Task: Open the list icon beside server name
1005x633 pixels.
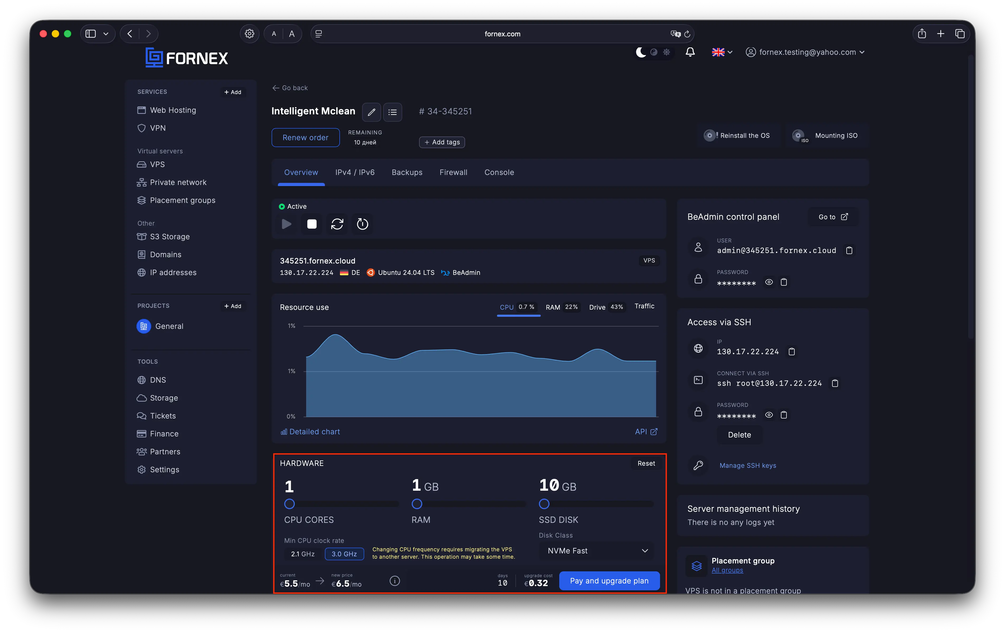Action: point(392,112)
